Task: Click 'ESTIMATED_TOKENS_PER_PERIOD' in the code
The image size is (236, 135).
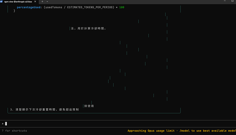Action: (x=90, y=7)
